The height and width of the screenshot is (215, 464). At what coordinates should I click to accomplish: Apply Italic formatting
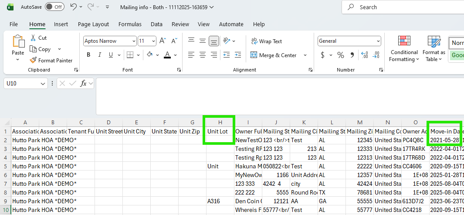(x=100, y=55)
